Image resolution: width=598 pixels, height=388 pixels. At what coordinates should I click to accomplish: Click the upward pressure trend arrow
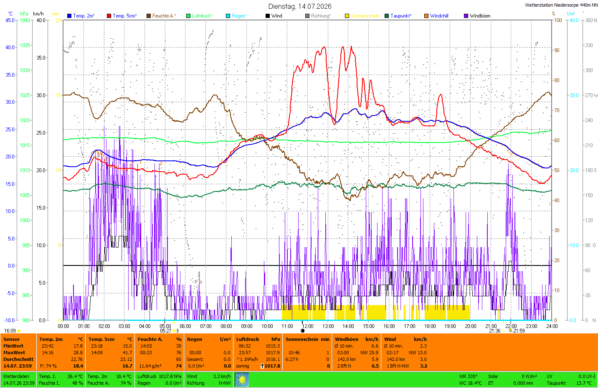pyautogui.click(x=262, y=366)
